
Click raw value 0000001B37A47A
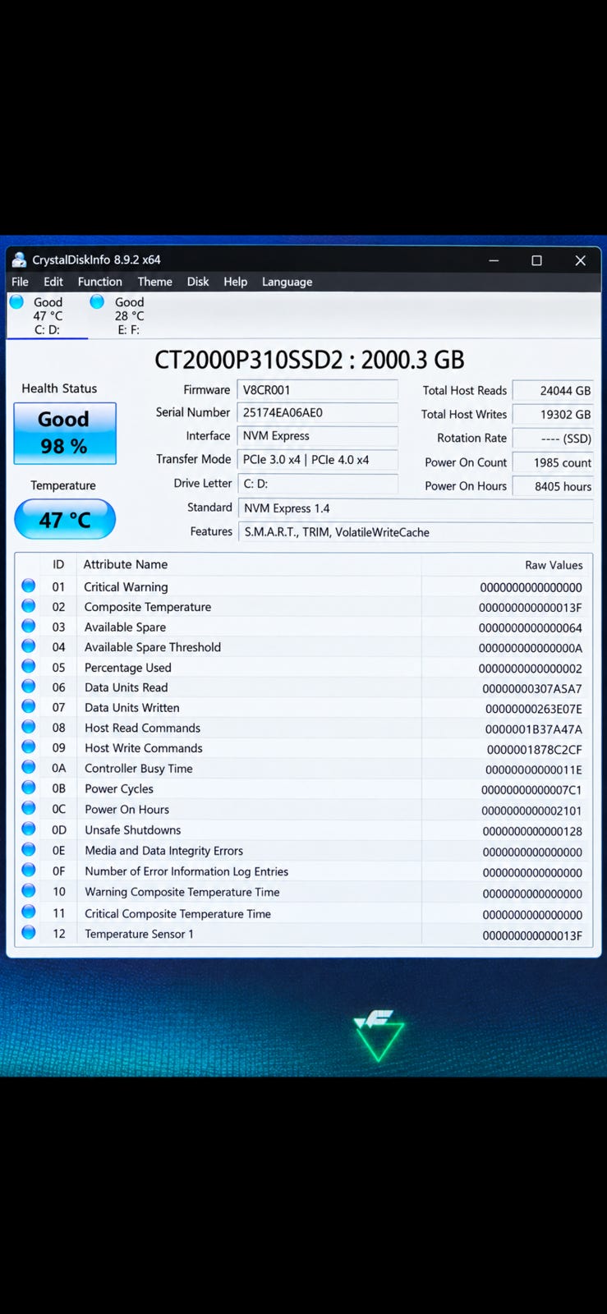click(534, 728)
